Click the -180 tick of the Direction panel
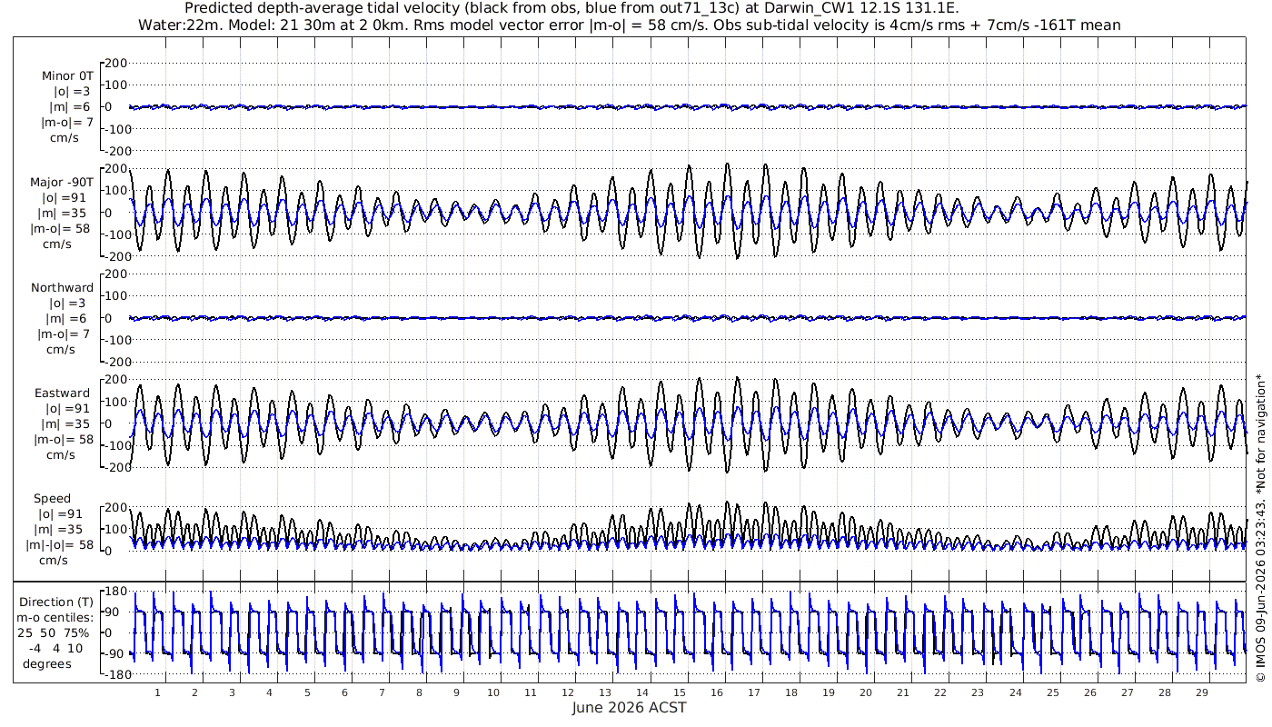 point(114,674)
